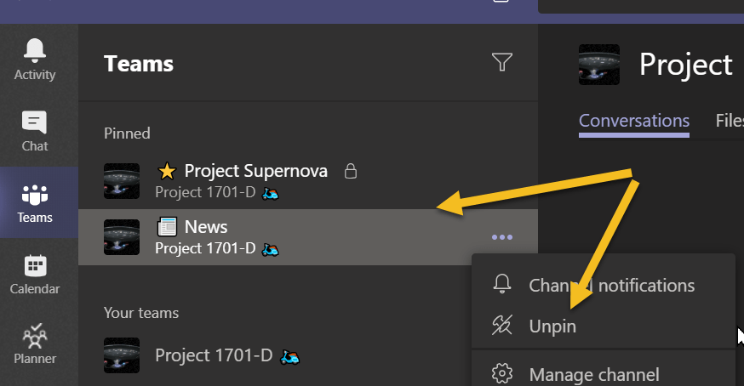Select Manage channel in the menu

[x=593, y=374]
